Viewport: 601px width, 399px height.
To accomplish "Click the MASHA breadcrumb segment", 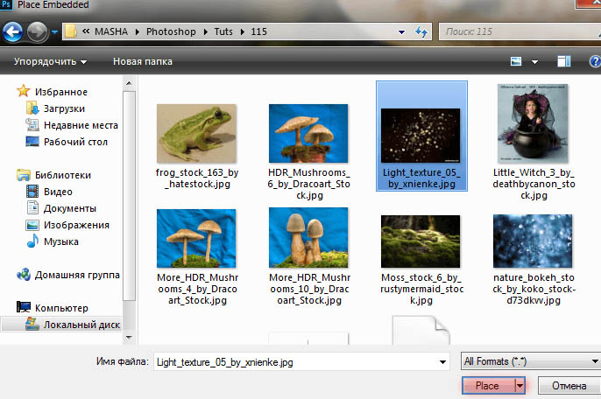I will click(x=111, y=31).
